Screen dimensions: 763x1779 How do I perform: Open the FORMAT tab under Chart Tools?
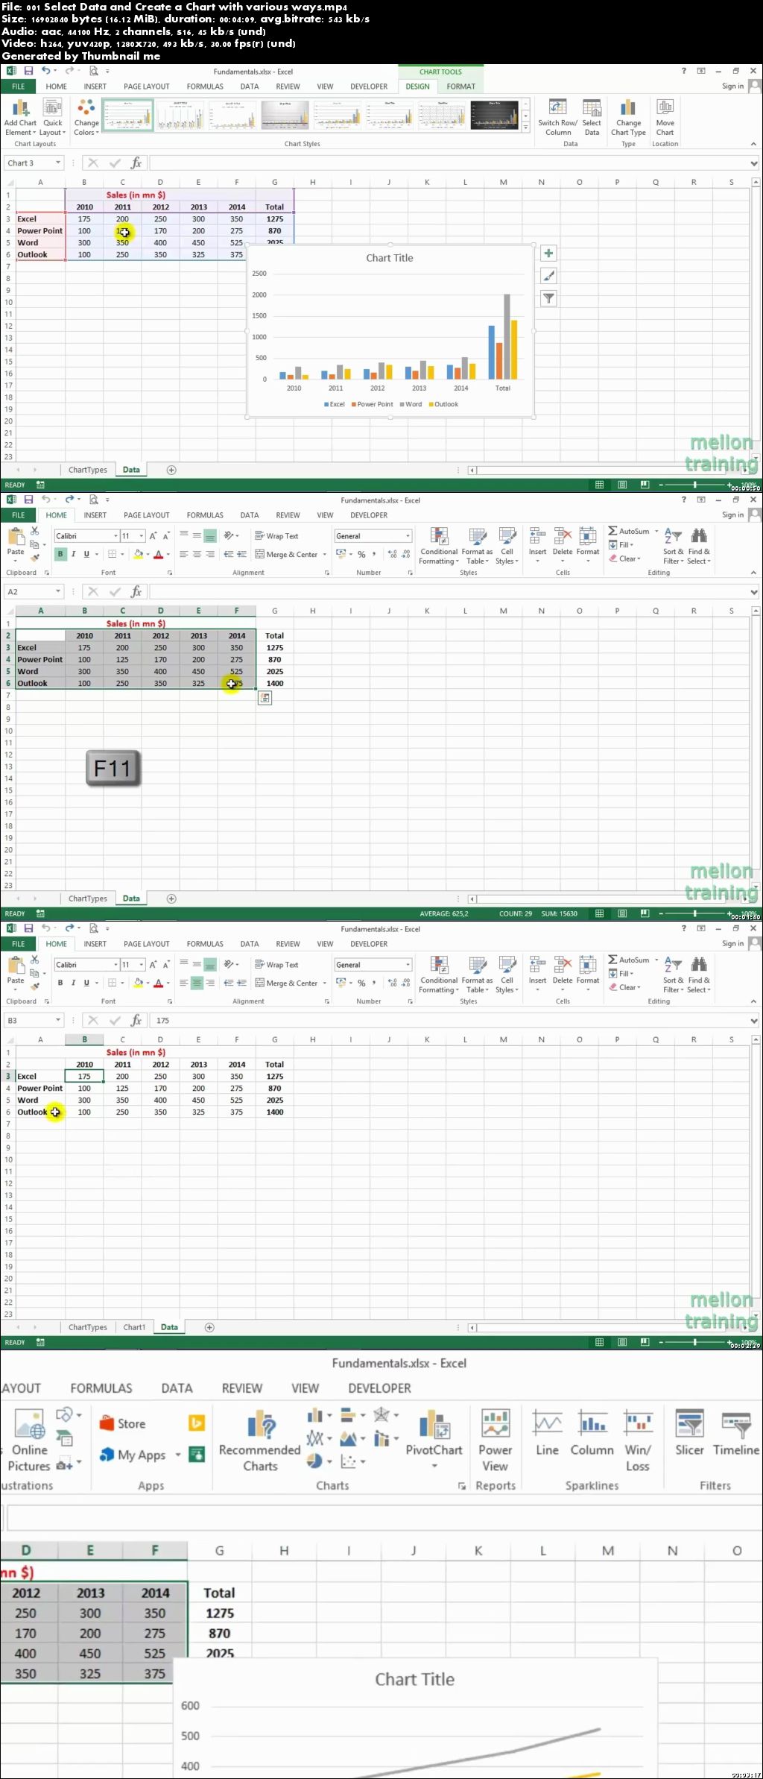461,86
